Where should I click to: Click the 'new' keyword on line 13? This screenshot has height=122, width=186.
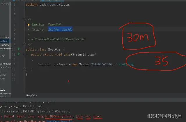point(75,64)
